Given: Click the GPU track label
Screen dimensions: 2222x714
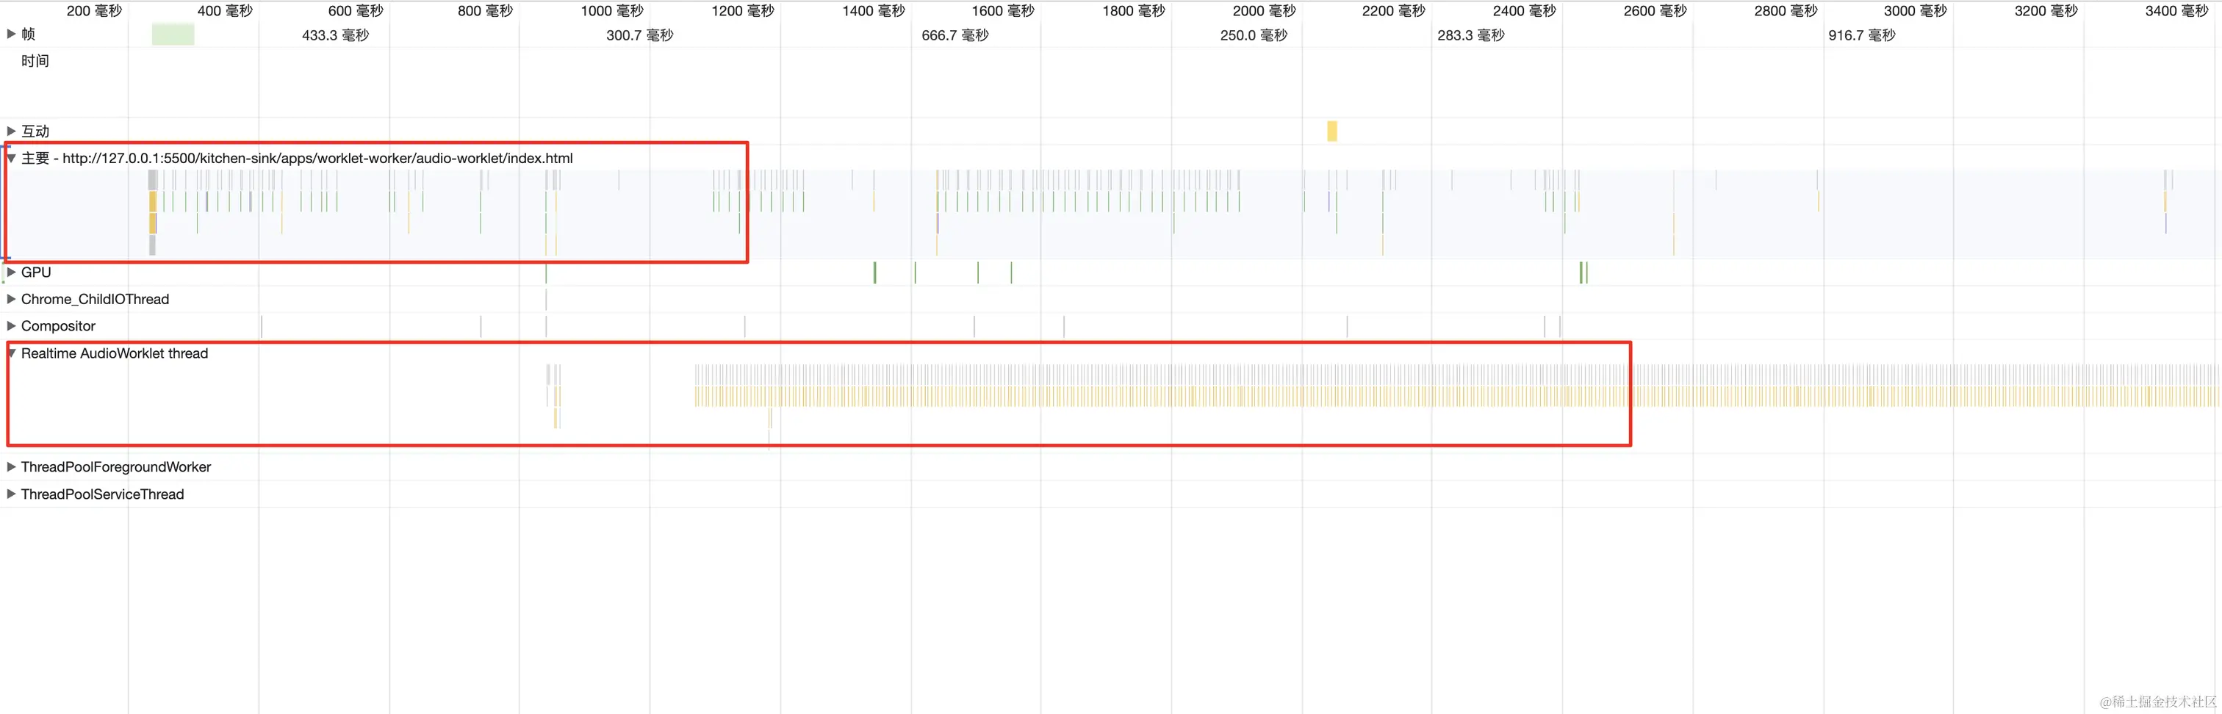Looking at the screenshot, I should pyautogui.click(x=36, y=272).
